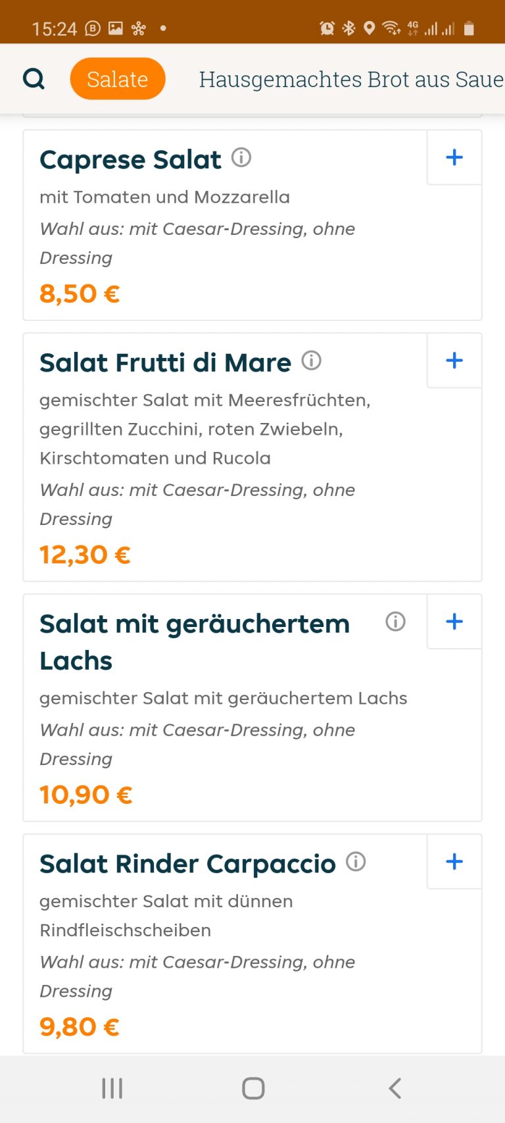Add Caprese Salat to the order
Screen dimensions: 505x1123
(454, 157)
